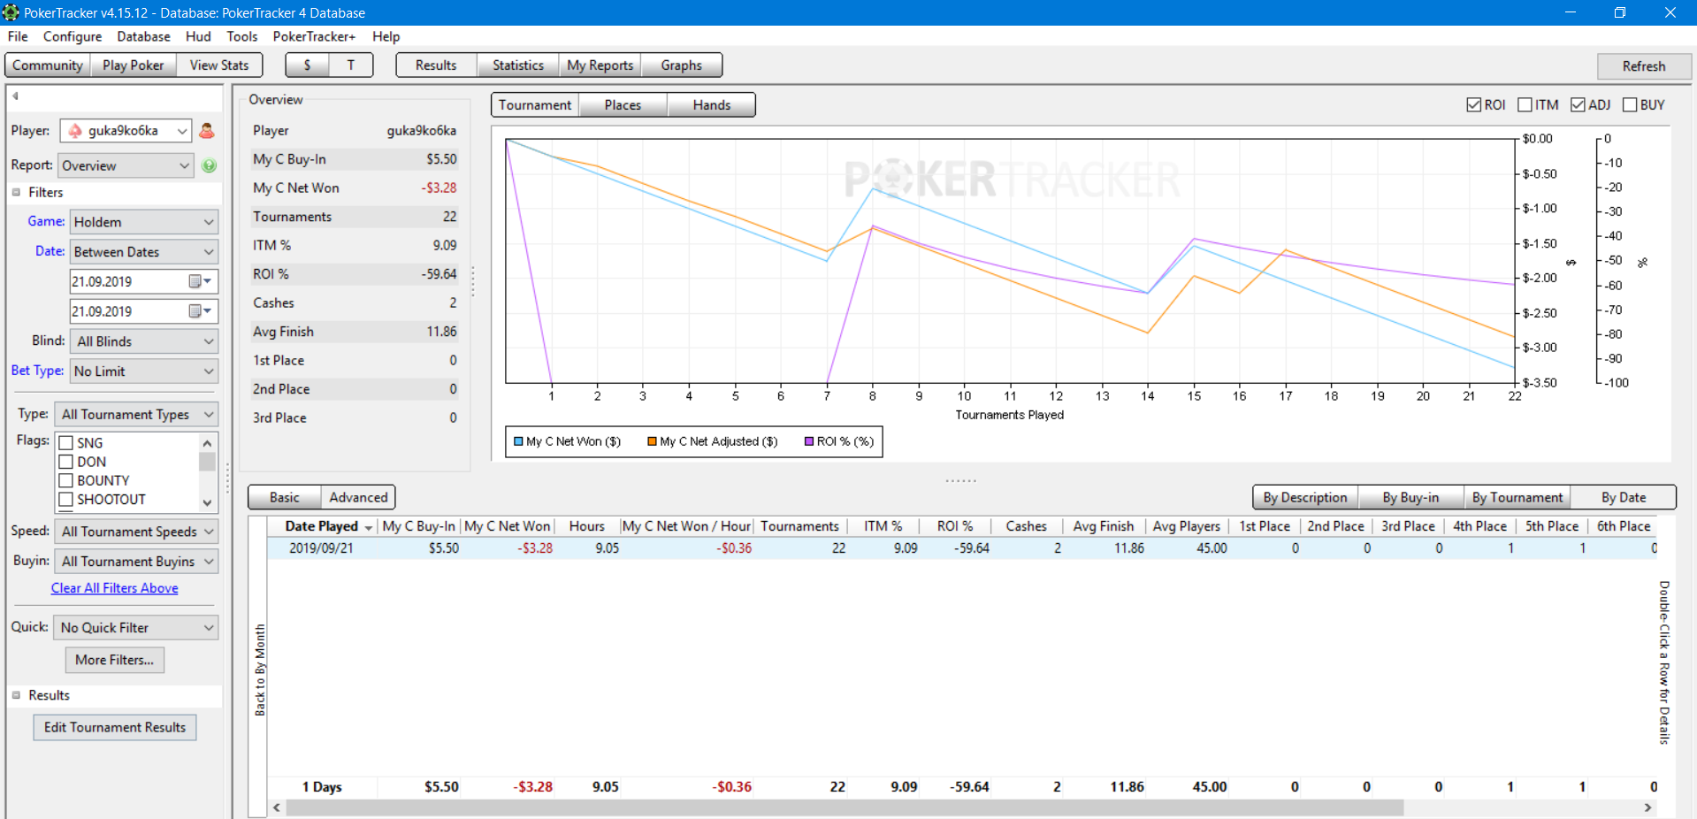Click the View Stats button
The width and height of the screenshot is (1697, 819).
coord(219,65)
